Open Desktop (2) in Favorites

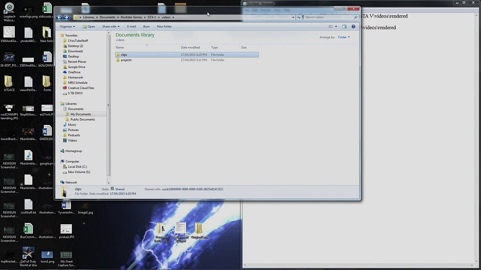click(75, 46)
